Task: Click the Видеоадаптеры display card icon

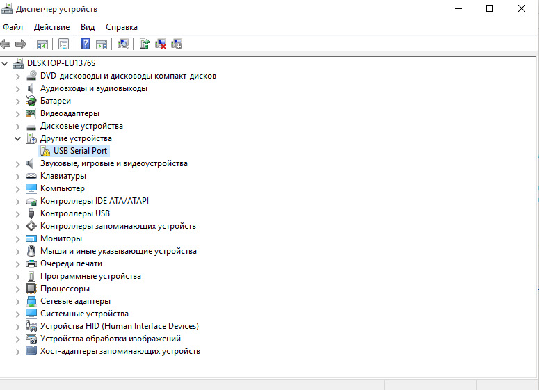Action: coord(31,113)
